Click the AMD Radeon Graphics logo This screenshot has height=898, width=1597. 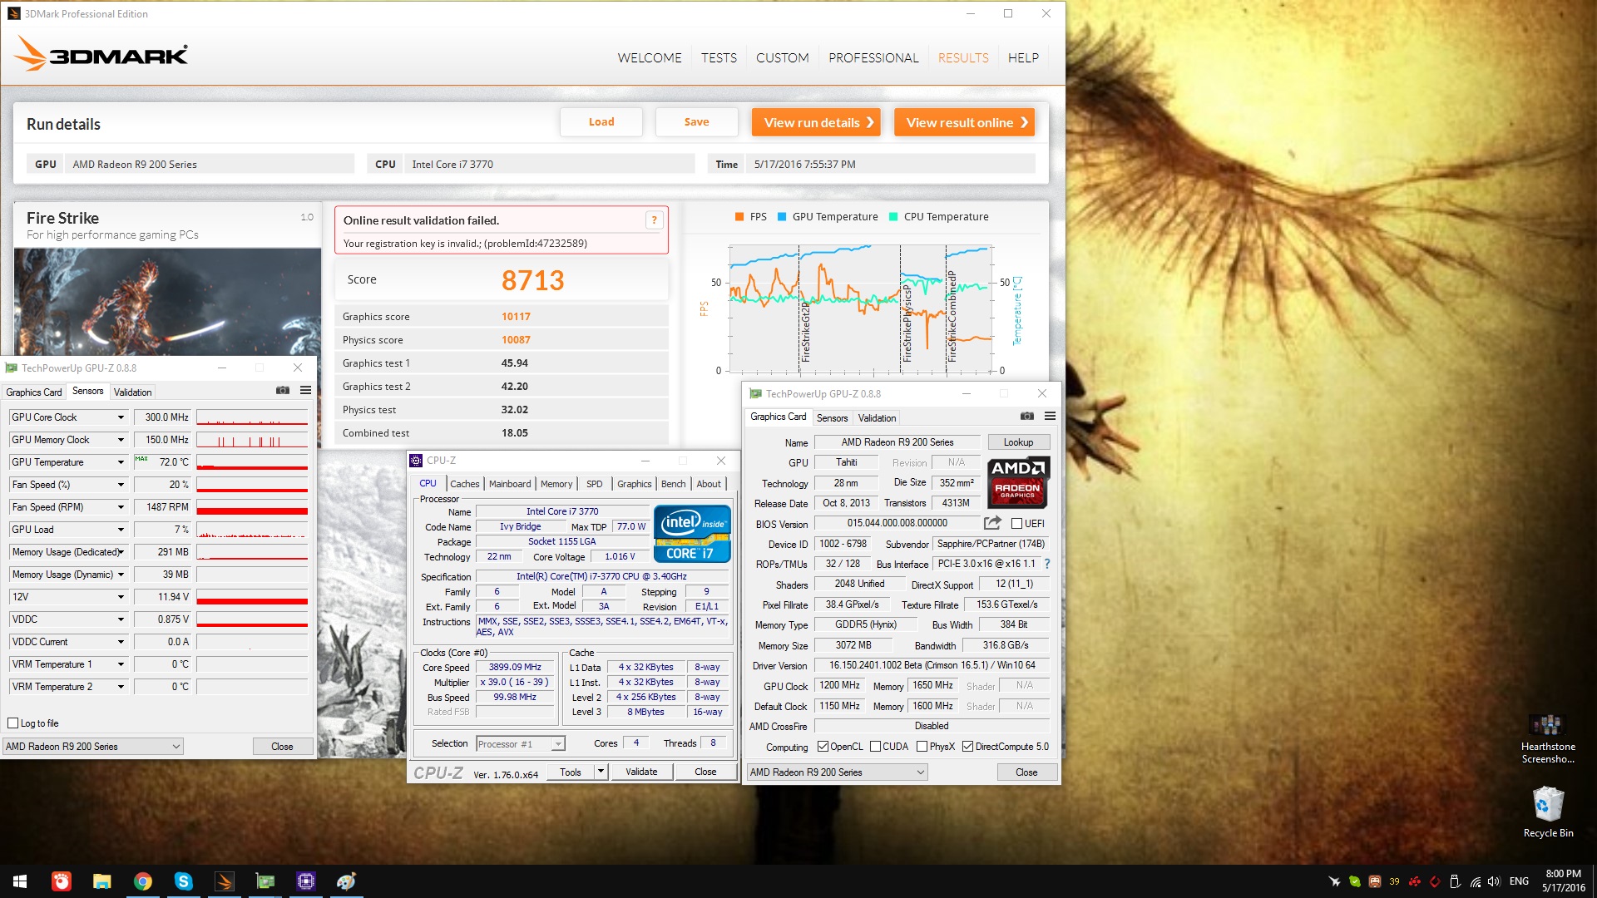[x=1018, y=482]
